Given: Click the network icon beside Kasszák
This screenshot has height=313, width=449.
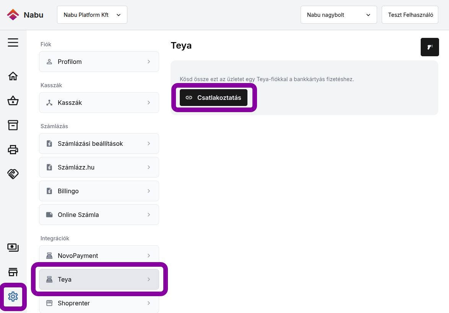Looking at the screenshot, I should coord(49,103).
